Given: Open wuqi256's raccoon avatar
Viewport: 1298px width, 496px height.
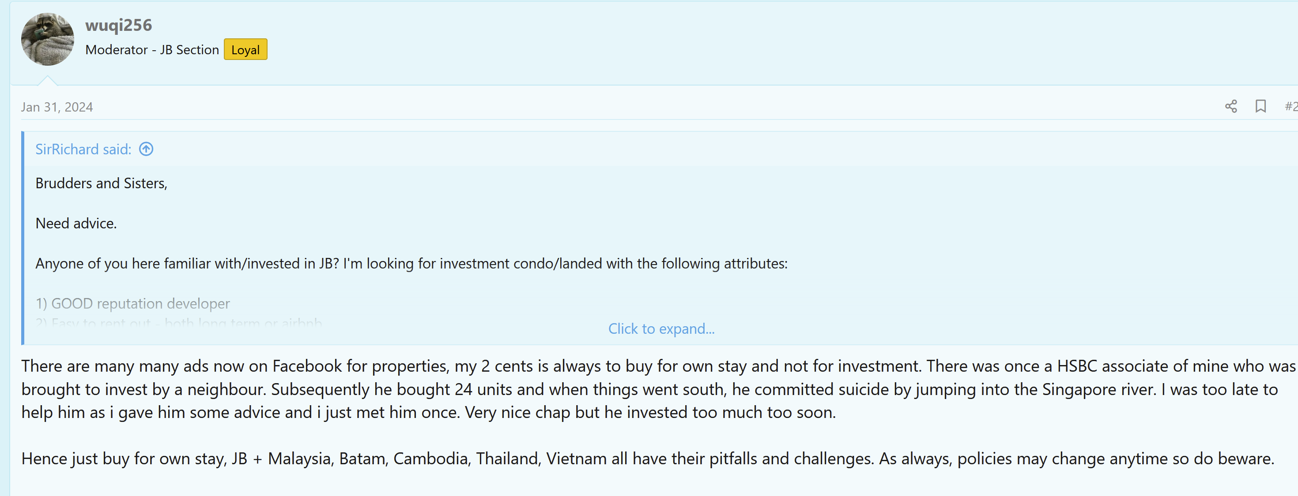Looking at the screenshot, I should pyautogui.click(x=47, y=39).
